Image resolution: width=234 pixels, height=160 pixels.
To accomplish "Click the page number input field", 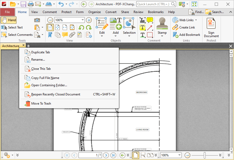I will coord(90,155).
